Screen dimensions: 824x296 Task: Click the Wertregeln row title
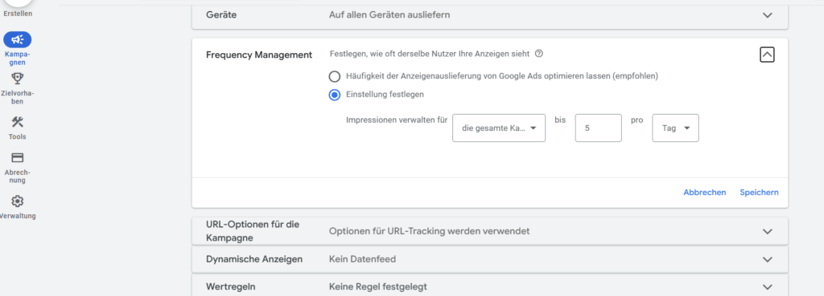pyautogui.click(x=231, y=286)
